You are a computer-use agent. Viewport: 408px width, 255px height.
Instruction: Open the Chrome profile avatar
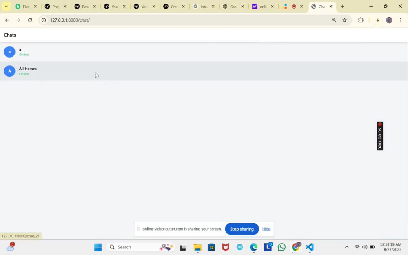[389, 20]
